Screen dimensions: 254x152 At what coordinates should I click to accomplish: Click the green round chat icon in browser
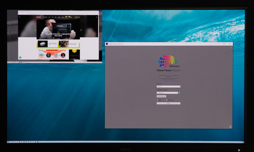[20, 57]
